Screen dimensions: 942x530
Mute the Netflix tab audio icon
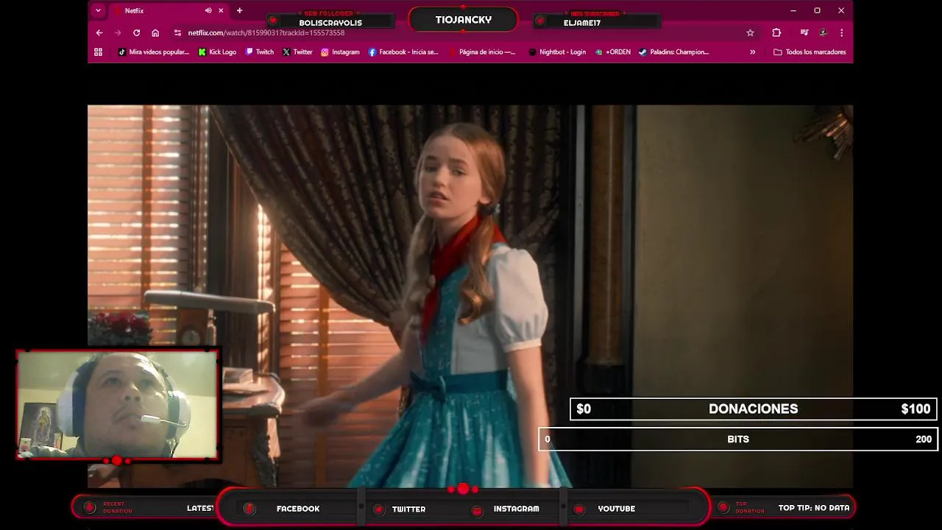click(x=208, y=10)
